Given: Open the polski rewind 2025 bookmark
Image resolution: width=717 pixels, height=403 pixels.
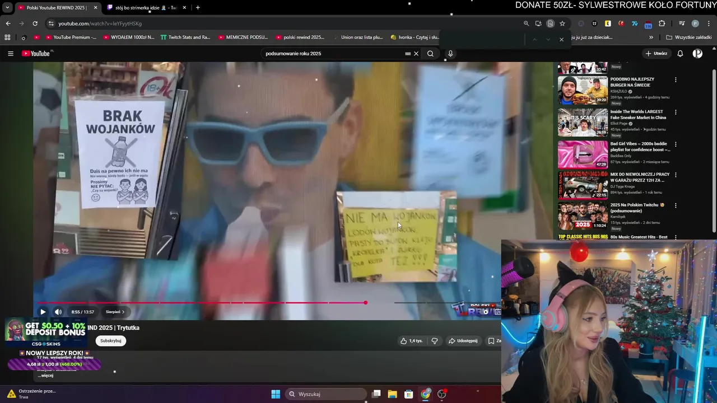Looking at the screenshot, I should [300, 38].
